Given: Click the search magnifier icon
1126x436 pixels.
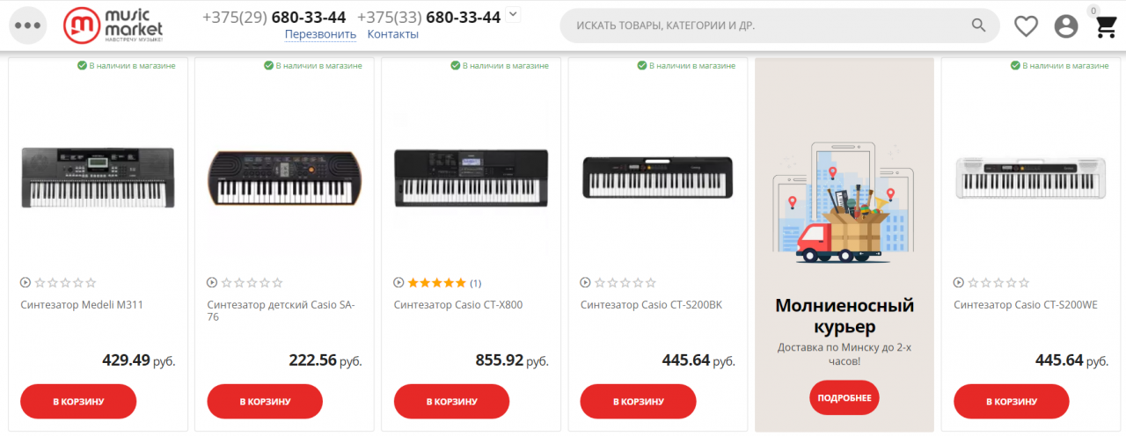Looking at the screenshot, I should click(x=978, y=25).
